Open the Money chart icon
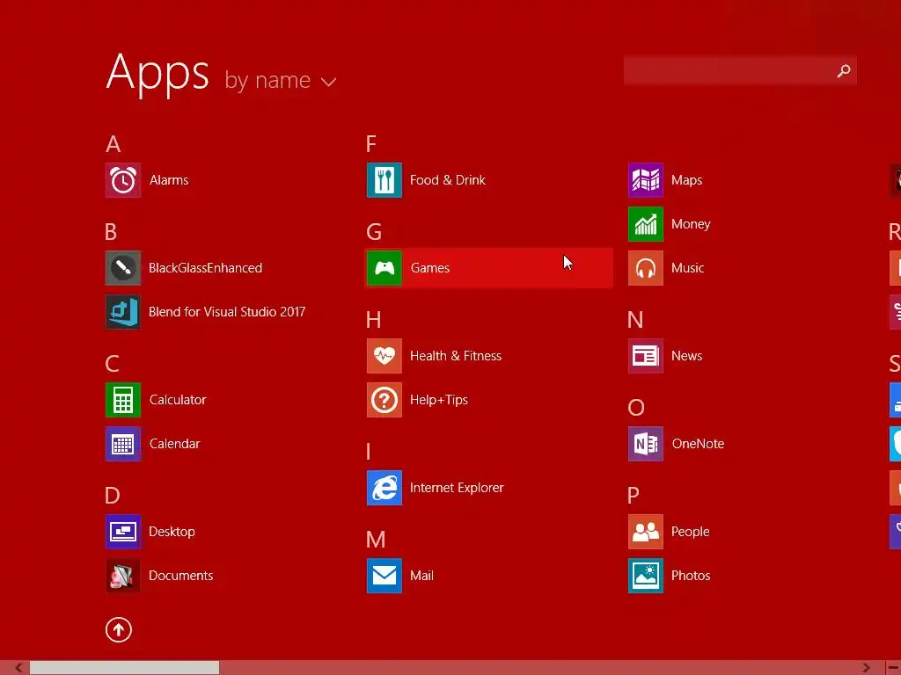 646,224
